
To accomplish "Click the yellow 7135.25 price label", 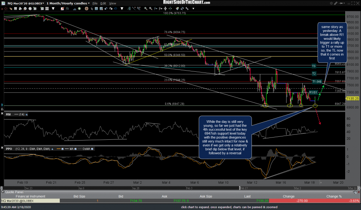I will [x=352, y=98].
